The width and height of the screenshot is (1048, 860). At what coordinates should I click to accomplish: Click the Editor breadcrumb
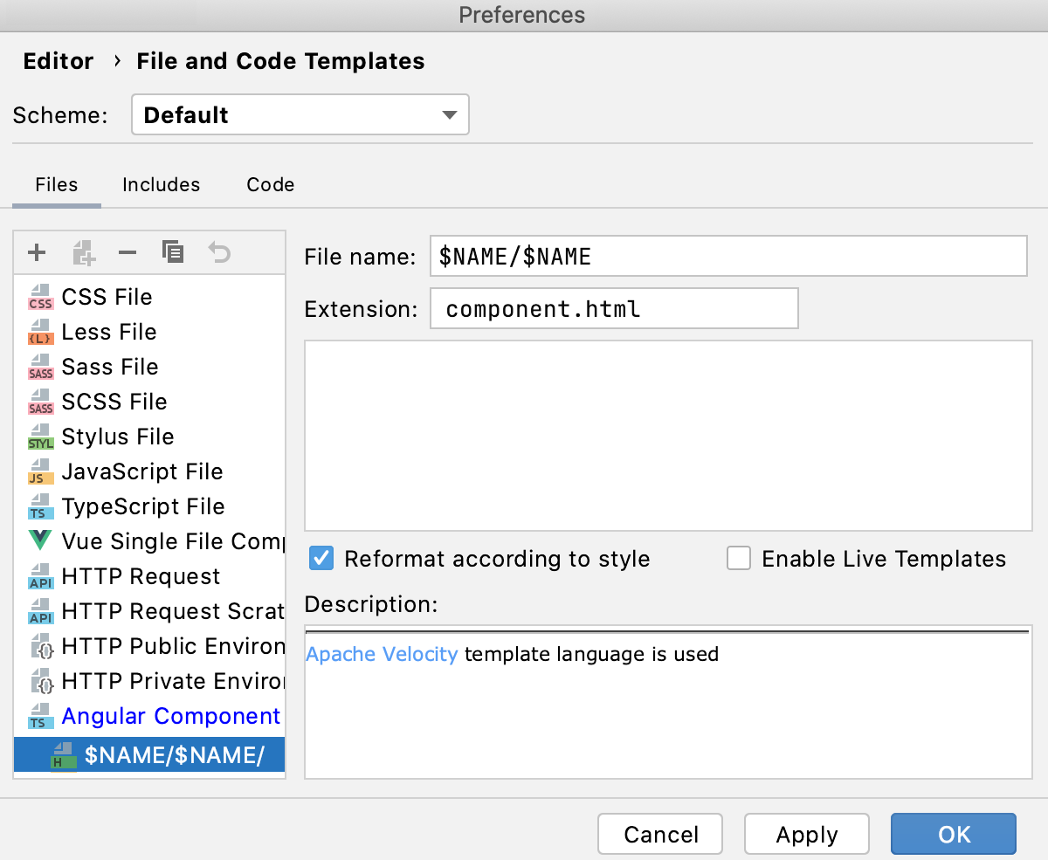(59, 61)
